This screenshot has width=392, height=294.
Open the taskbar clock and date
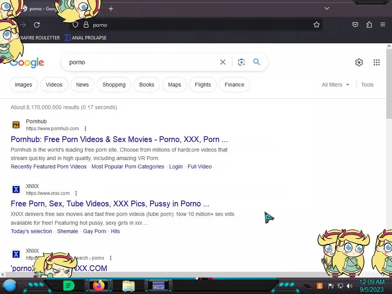tap(372, 286)
